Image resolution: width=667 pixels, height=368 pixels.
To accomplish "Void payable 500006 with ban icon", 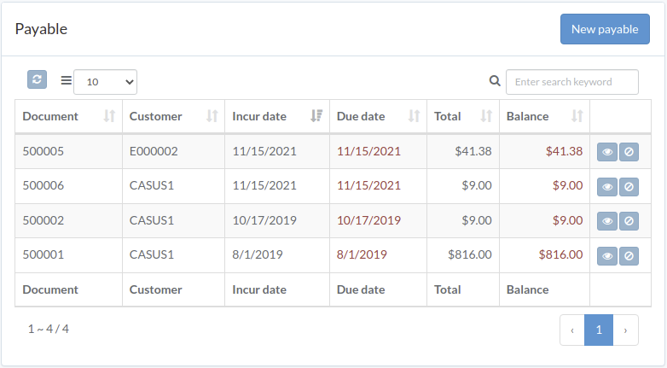I will tap(629, 187).
